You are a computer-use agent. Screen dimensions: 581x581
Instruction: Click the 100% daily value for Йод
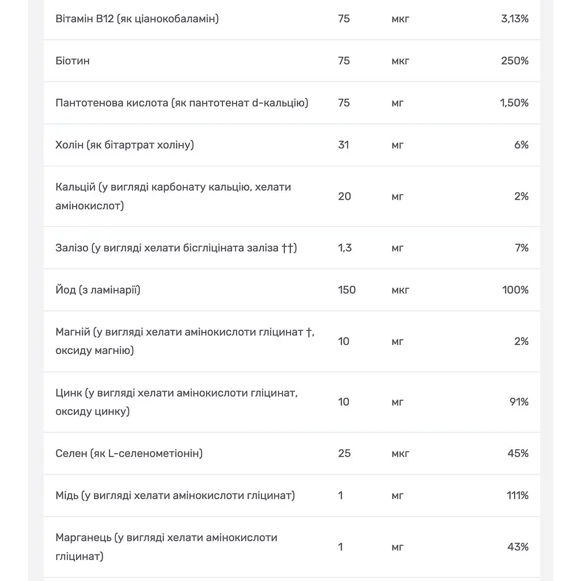point(515,290)
